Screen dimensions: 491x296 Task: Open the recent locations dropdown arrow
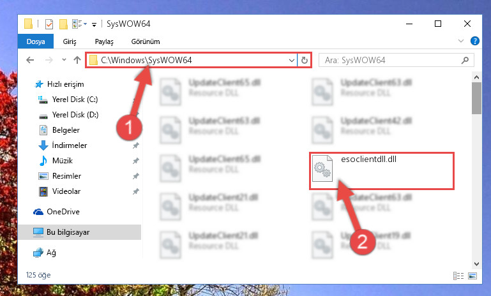64,59
